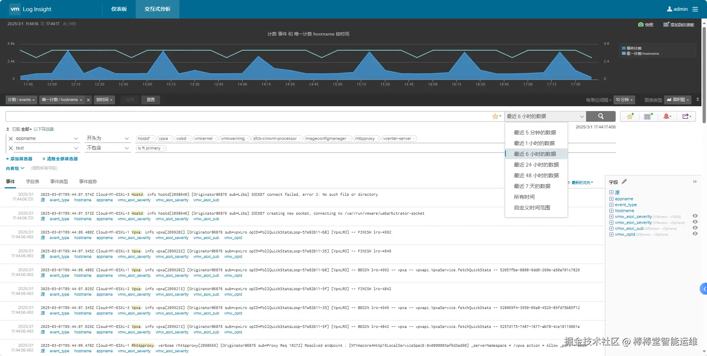Choose 所有时间 time range
Viewport: 707px width, 356px height.
[536, 197]
